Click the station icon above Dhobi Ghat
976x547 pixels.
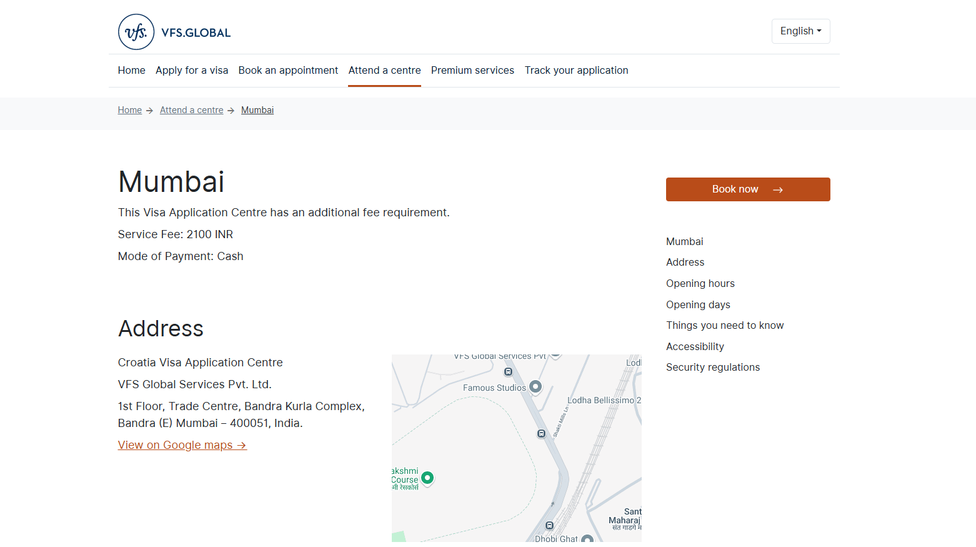tap(550, 526)
